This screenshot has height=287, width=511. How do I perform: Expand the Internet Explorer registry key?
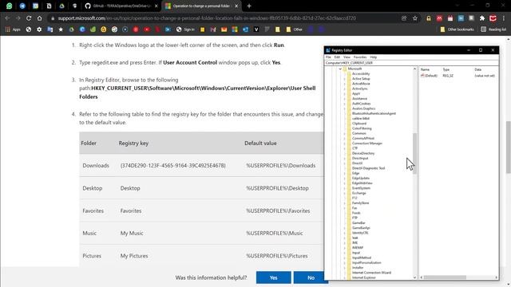[x=344, y=277]
